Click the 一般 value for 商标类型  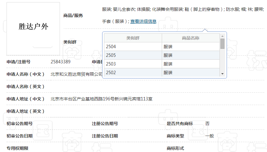coord(210,136)
